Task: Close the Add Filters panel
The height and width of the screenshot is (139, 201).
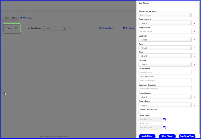Action: [x=196, y=3]
